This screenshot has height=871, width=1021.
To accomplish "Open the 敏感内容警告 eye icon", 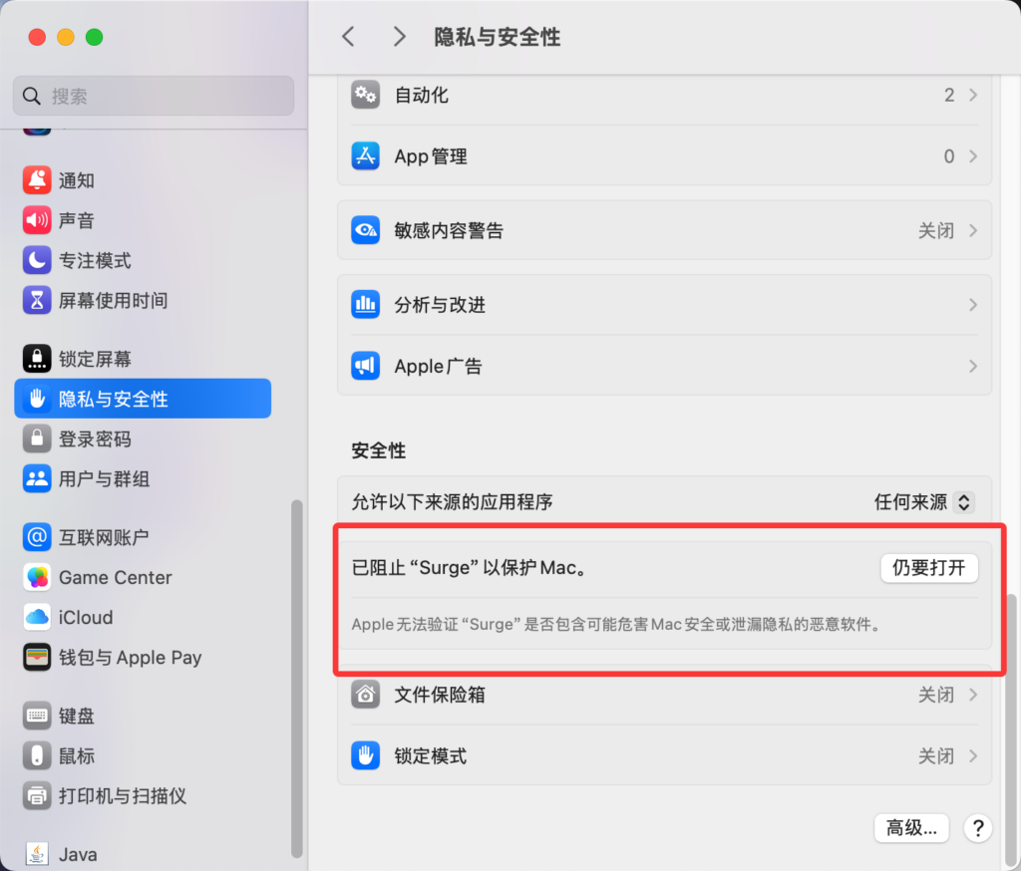I will tap(365, 230).
